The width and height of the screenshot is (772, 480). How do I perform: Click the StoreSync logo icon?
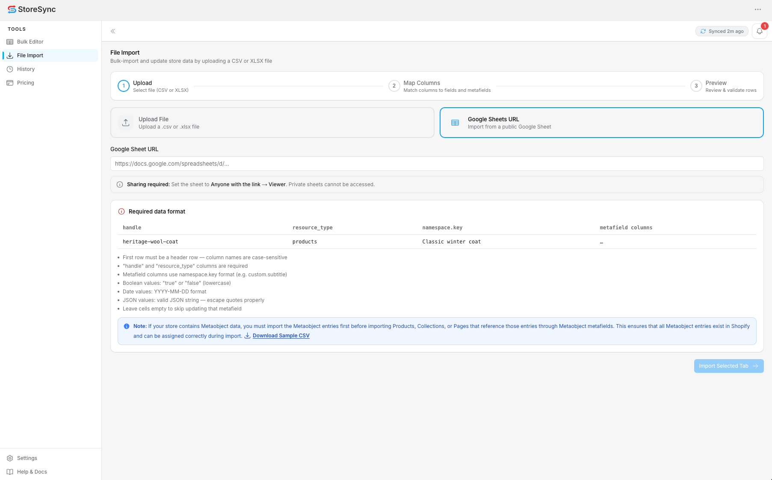click(12, 9)
